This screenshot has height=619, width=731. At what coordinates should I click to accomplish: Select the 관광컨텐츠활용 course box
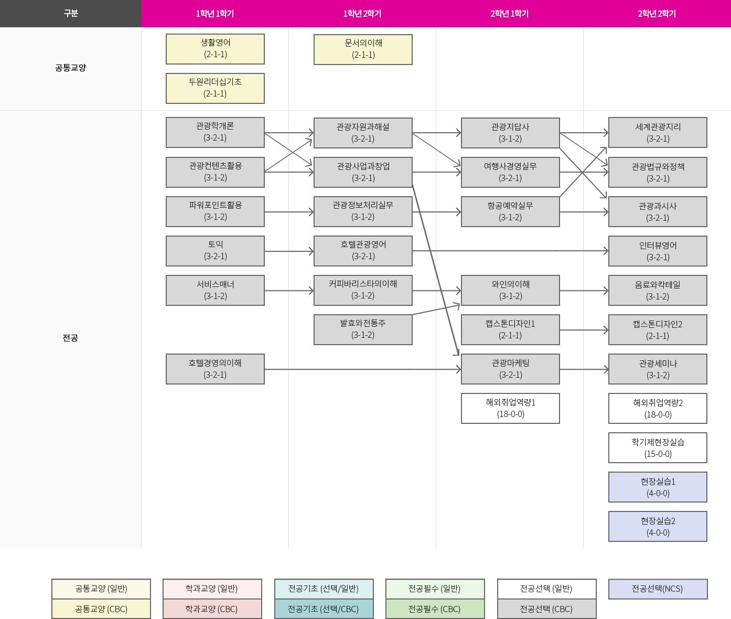point(215,172)
